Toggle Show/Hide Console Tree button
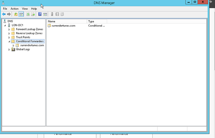Screen dimensions: 215x138 [21, 14]
